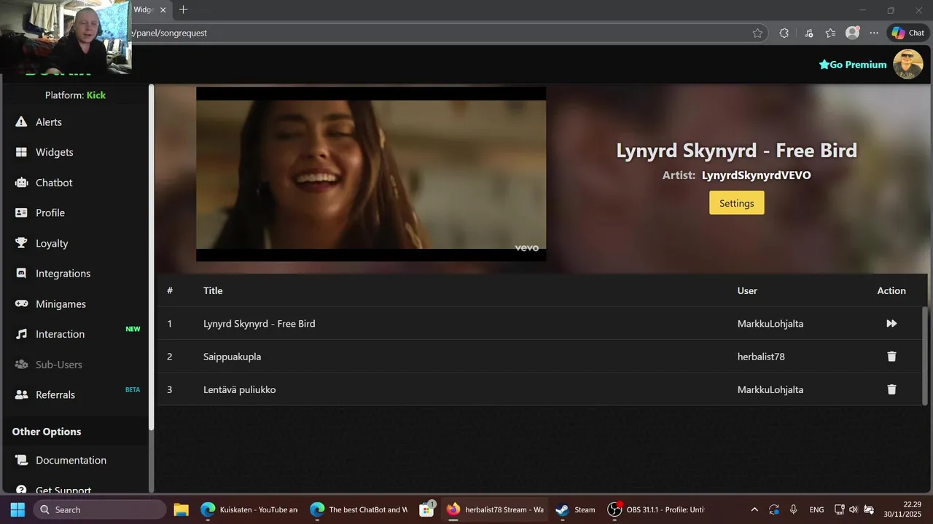Image resolution: width=933 pixels, height=524 pixels.
Task: Bookmark this page with the star icon
Action: [757, 33]
